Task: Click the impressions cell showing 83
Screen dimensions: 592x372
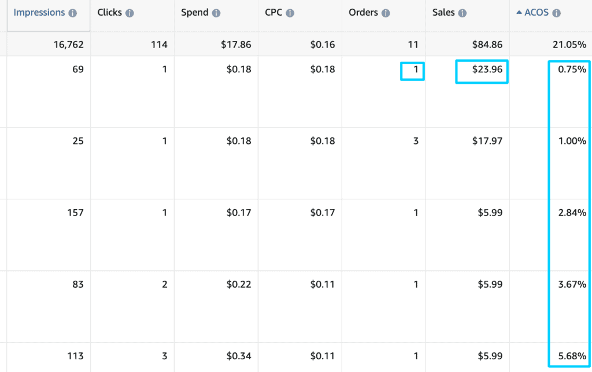Action: (x=78, y=284)
